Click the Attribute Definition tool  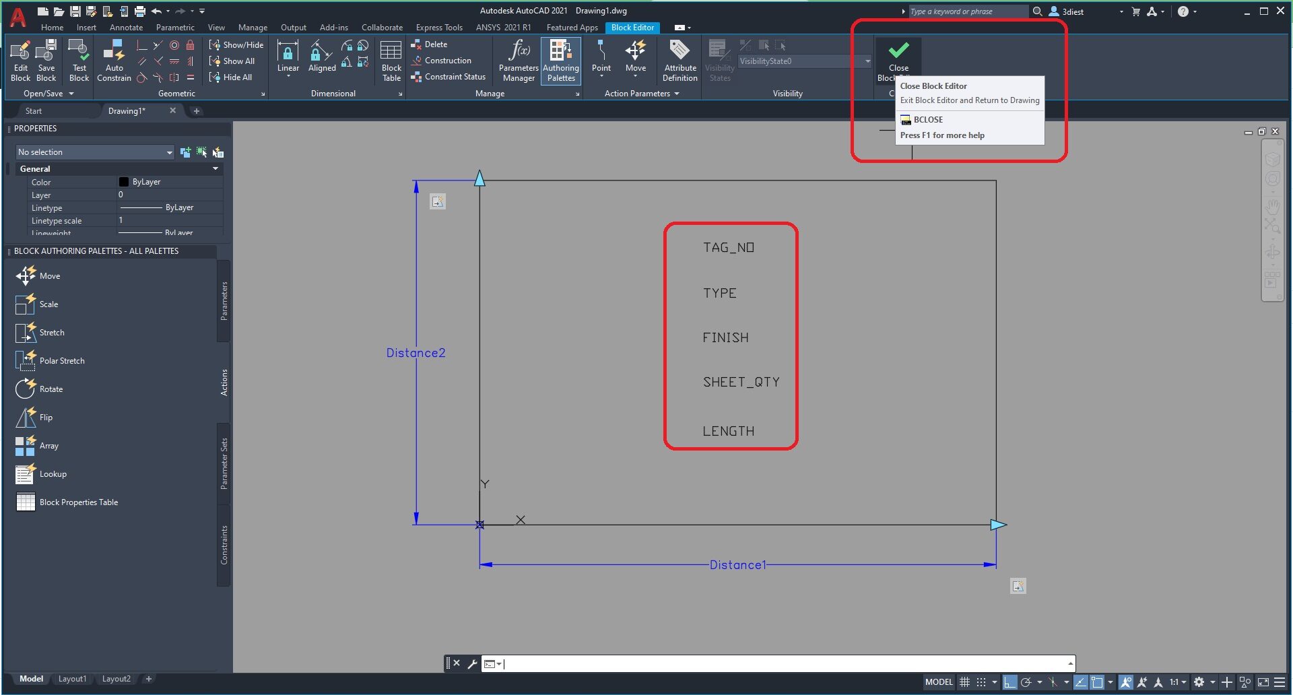[680, 61]
